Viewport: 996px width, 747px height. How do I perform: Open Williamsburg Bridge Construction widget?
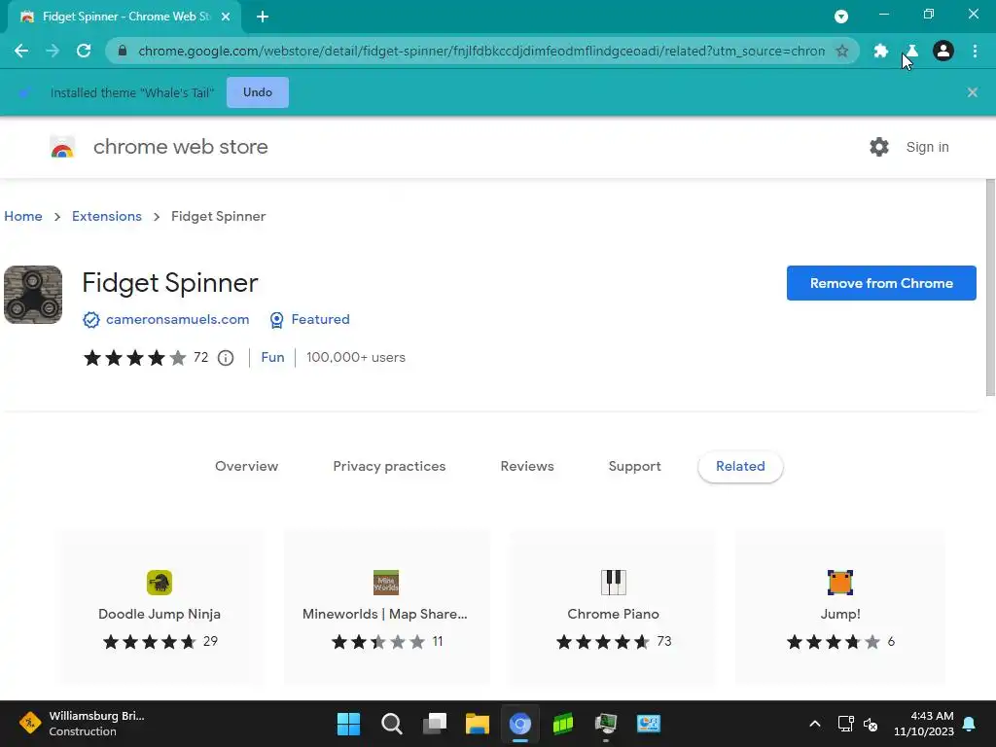[83, 724]
